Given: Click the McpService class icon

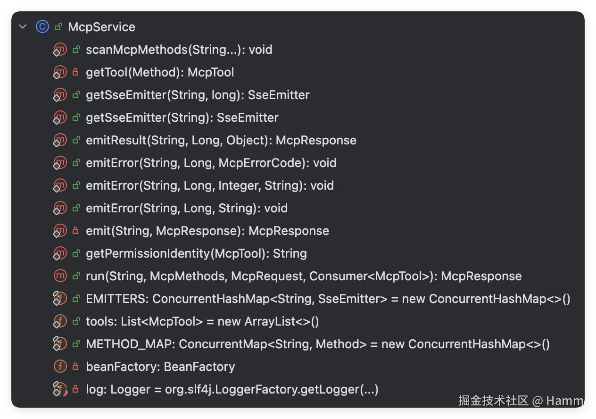Looking at the screenshot, I should [x=42, y=27].
